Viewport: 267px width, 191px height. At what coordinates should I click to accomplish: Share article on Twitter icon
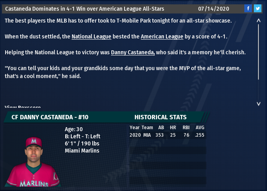[x=257, y=8]
